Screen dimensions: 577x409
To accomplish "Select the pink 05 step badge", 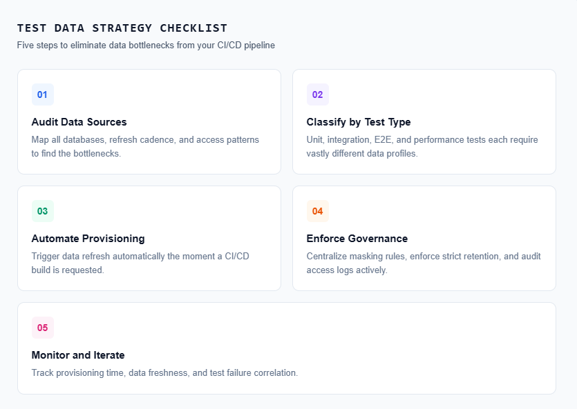I will pos(42,328).
